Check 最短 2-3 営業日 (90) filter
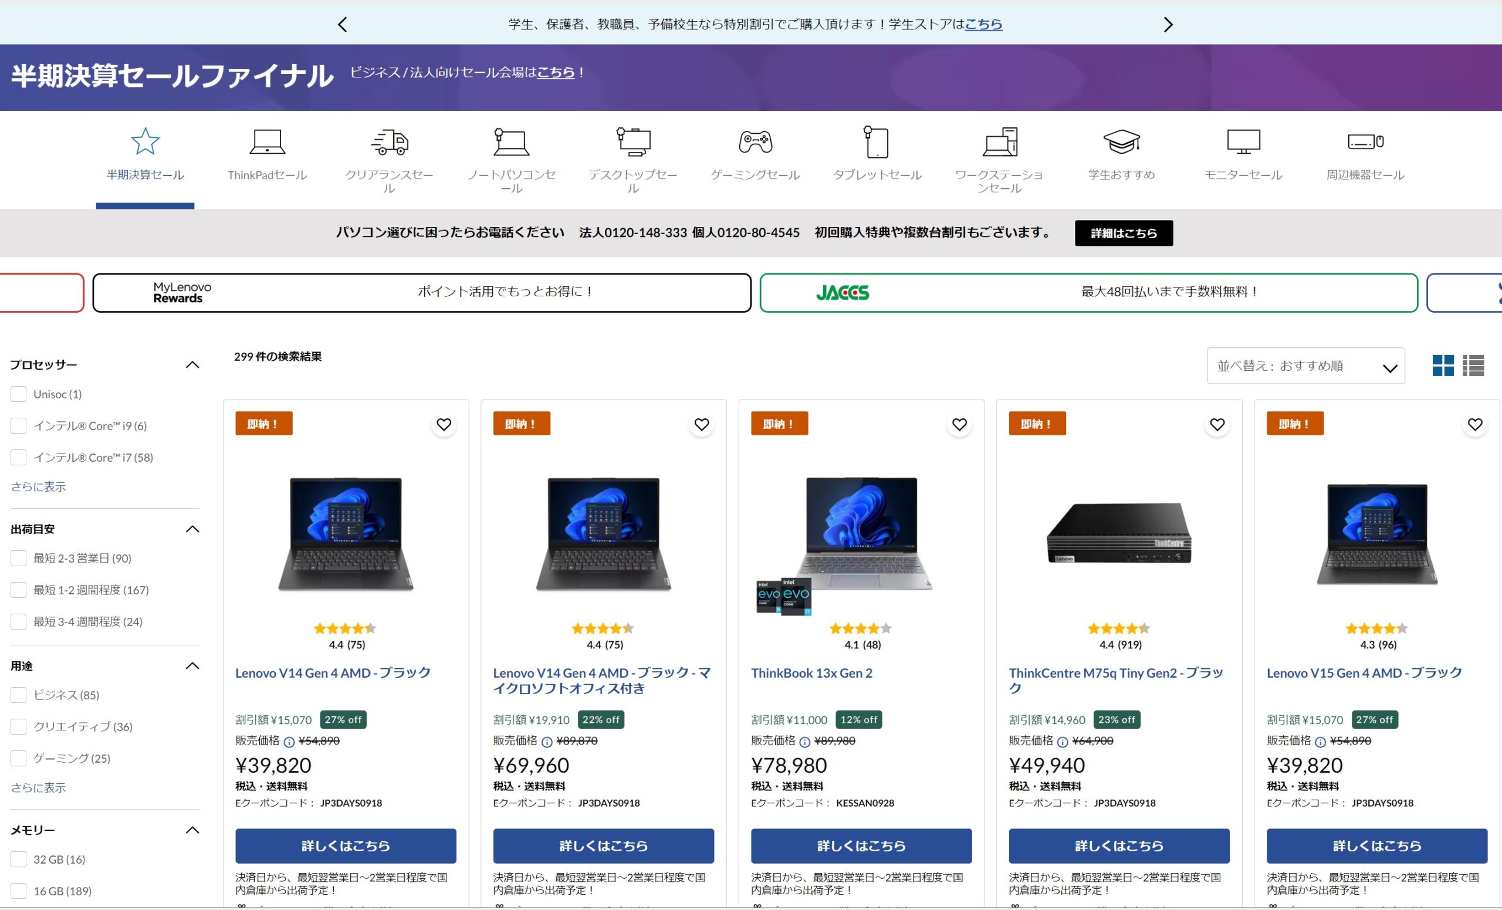1502x910 pixels. [x=18, y=559]
